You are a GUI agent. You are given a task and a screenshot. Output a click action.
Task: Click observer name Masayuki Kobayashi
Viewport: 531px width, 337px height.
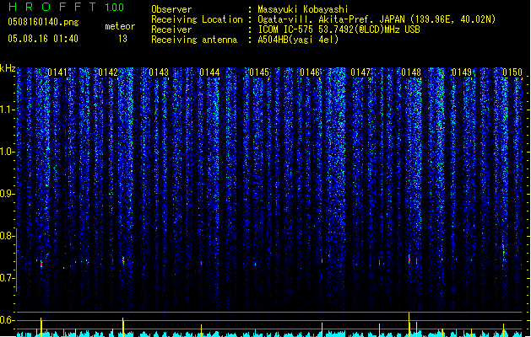pyautogui.click(x=303, y=9)
